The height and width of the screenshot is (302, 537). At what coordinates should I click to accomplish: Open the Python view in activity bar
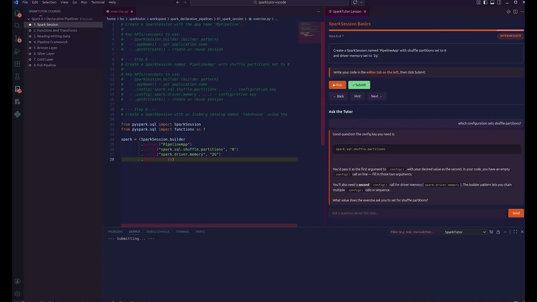click(17, 114)
